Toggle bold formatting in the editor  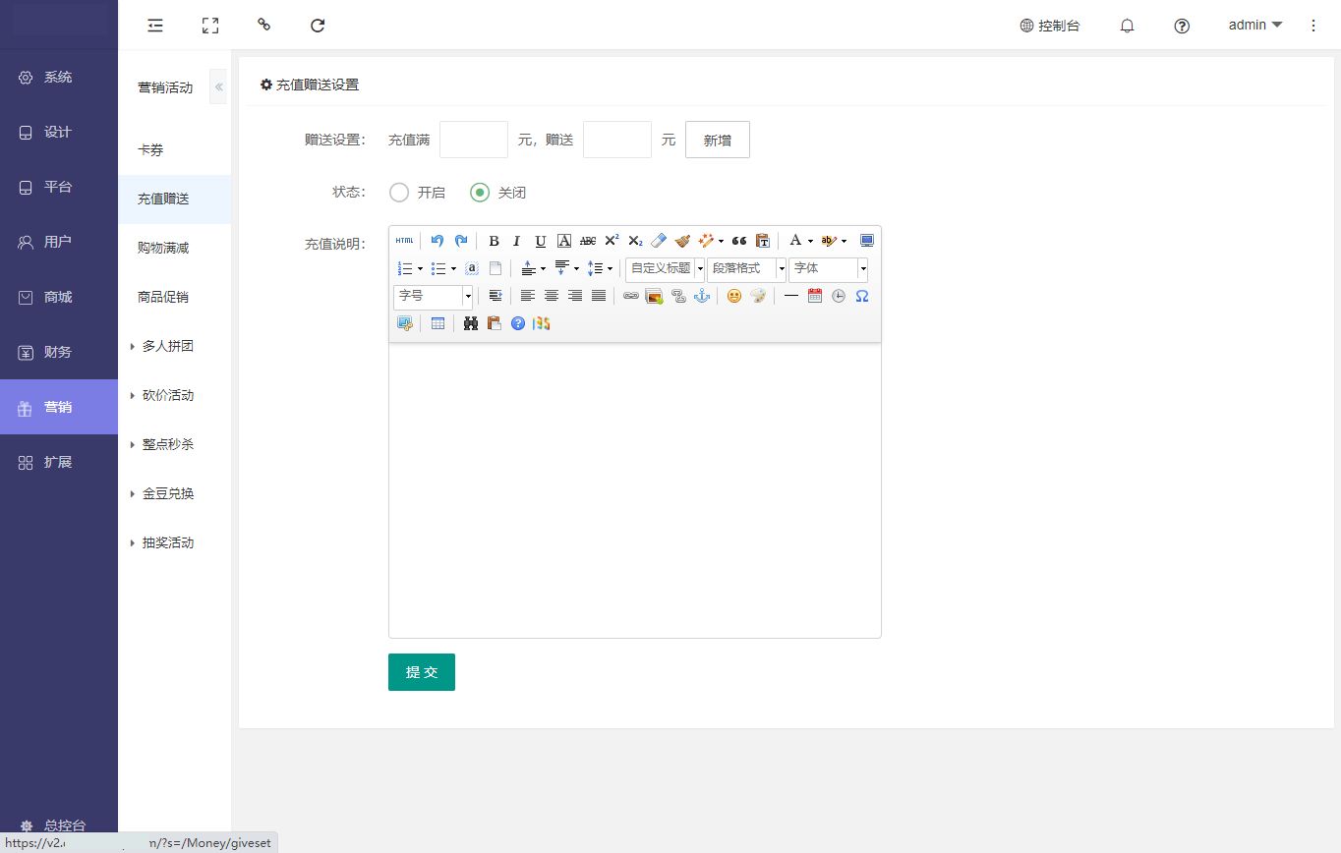pos(494,241)
